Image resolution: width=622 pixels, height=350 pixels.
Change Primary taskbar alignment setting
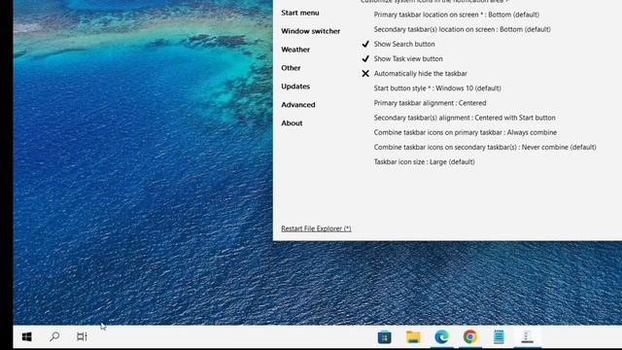(x=430, y=103)
